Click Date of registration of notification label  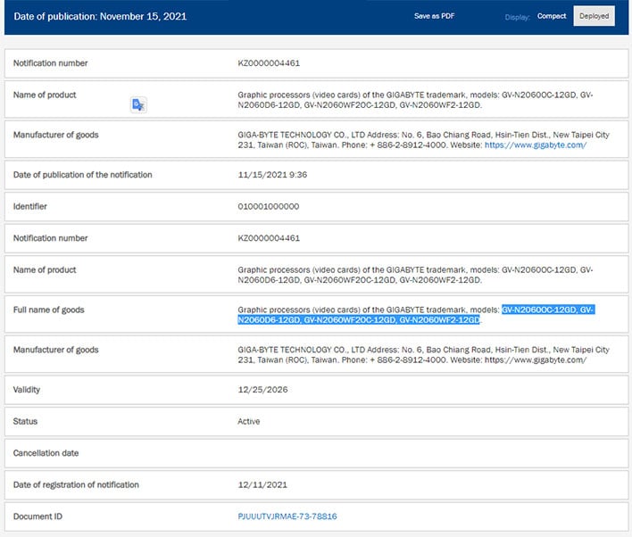click(x=76, y=484)
